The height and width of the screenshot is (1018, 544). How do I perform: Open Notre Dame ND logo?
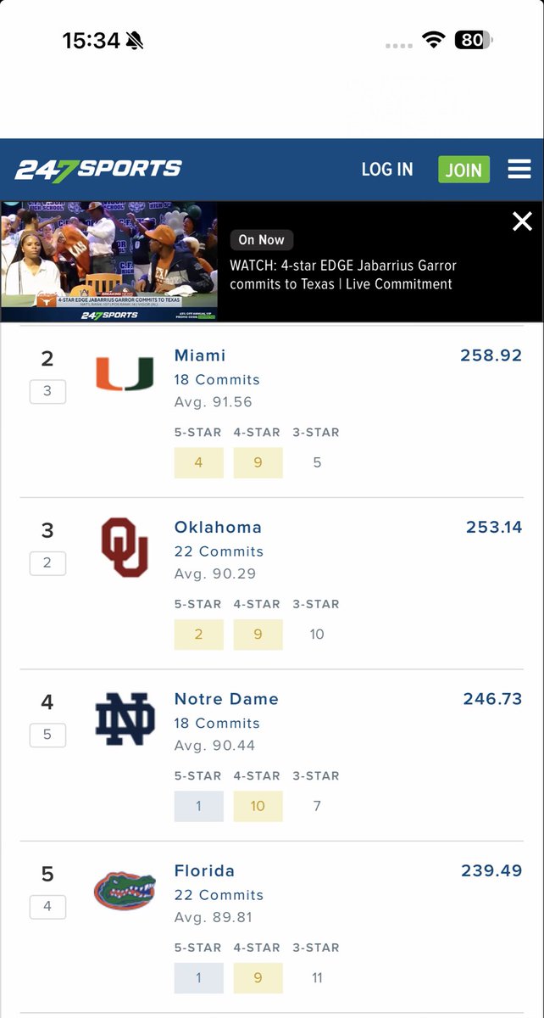pos(125,719)
